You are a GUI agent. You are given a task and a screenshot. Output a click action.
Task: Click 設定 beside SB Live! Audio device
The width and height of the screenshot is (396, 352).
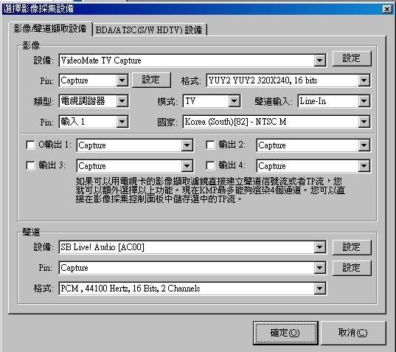[x=352, y=247]
